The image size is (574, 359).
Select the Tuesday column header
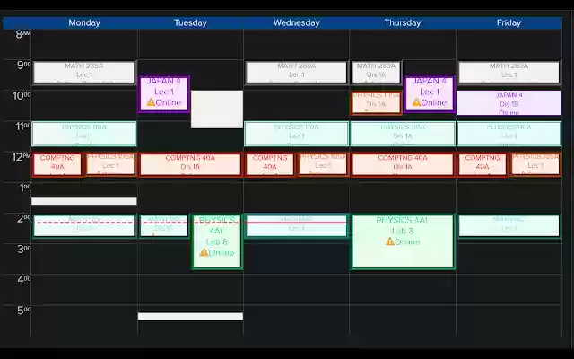pos(190,22)
